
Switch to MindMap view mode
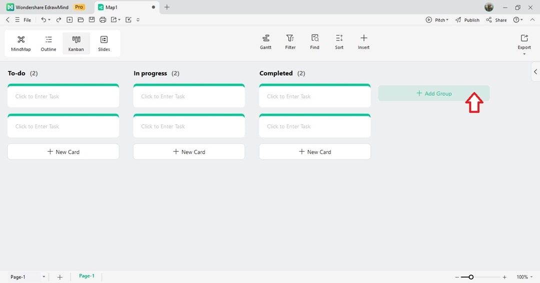coord(21,43)
